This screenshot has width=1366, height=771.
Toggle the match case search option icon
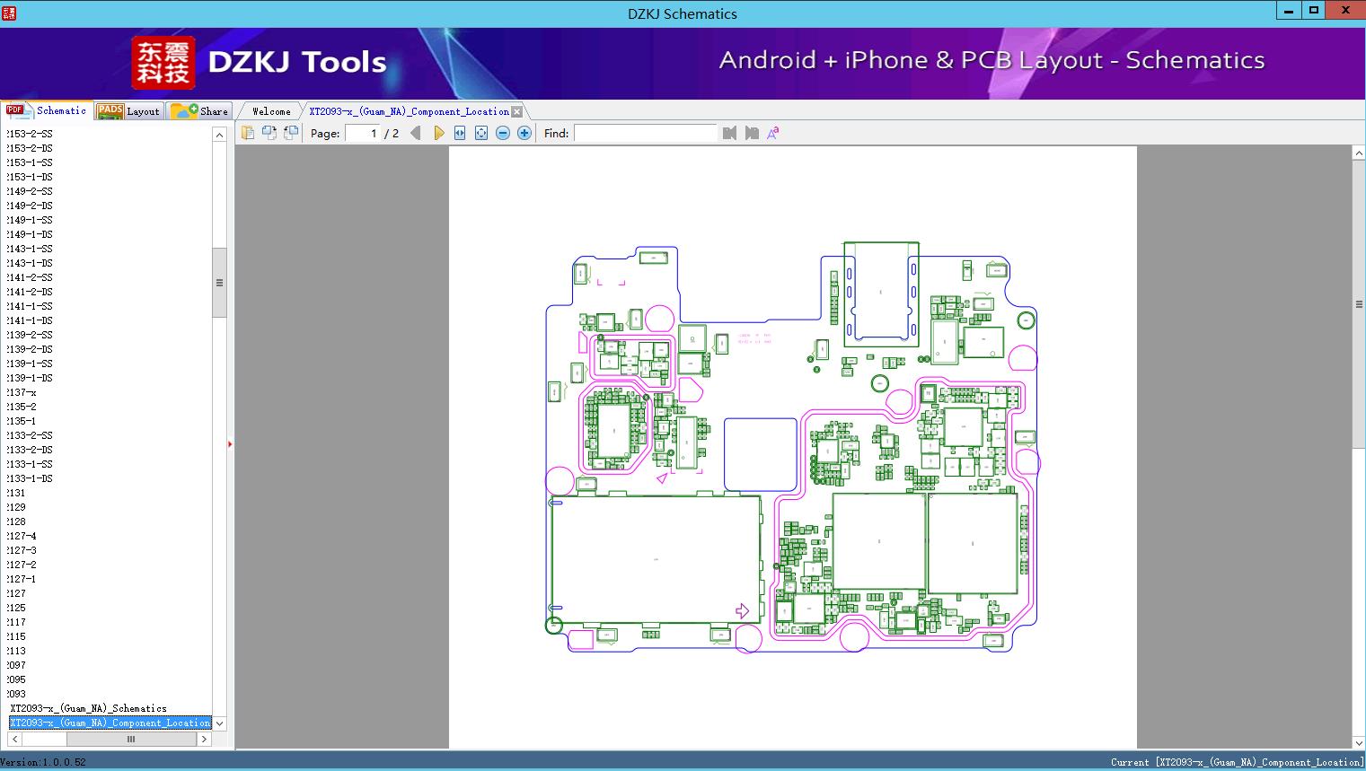click(773, 133)
